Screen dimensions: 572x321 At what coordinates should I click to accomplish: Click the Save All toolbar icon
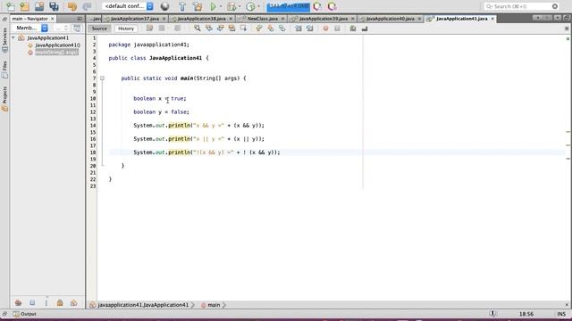(x=54, y=6)
